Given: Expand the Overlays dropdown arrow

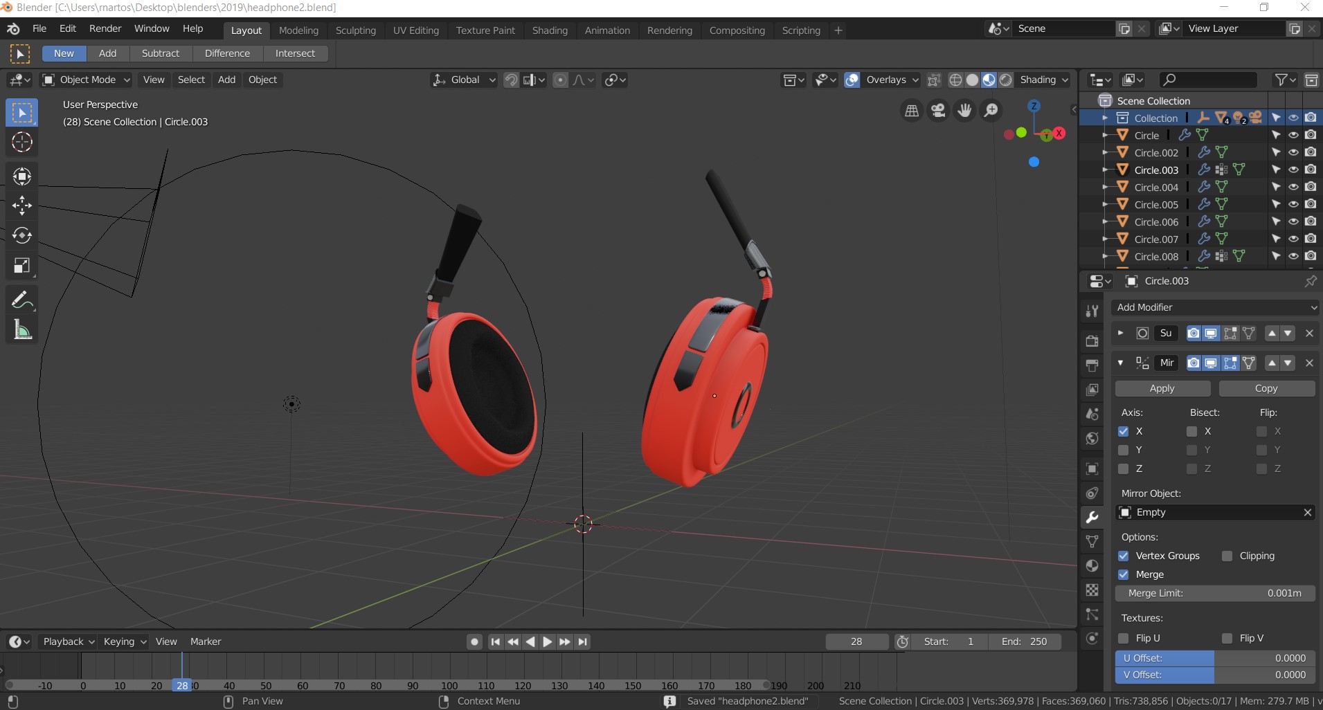Looking at the screenshot, I should 915,80.
